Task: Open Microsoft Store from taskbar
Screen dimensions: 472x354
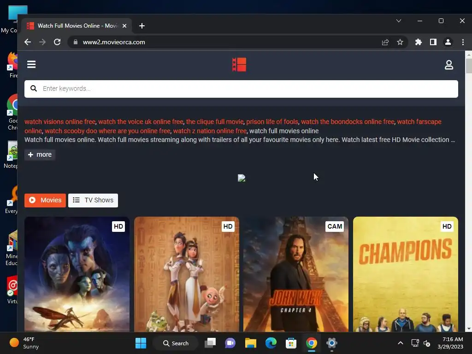Action: coord(291,343)
